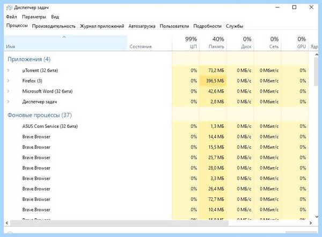This screenshot has width=322, height=237.
Task: Sort by the Состояние column header
Action: click(149, 43)
